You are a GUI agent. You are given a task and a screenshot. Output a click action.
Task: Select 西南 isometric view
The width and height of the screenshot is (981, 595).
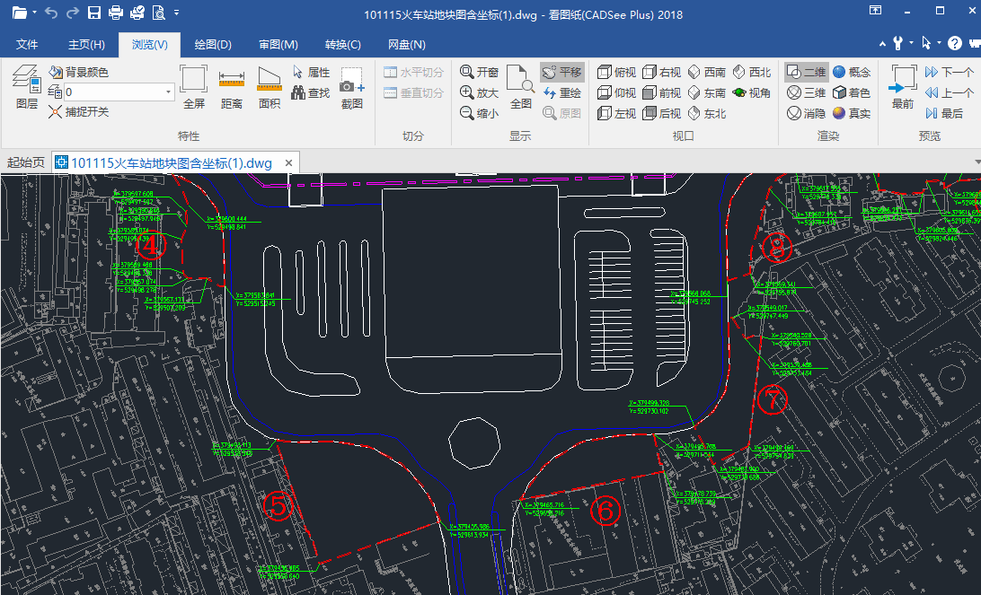[707, 72]
